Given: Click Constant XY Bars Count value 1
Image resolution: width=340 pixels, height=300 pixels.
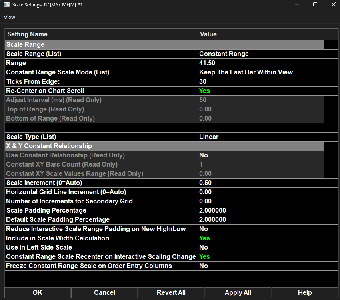Looking at the screenshot, I should click(x=261, y=164).
